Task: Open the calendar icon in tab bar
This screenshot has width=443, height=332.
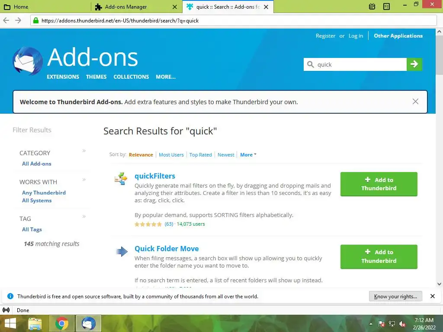Action: [372, 6]
